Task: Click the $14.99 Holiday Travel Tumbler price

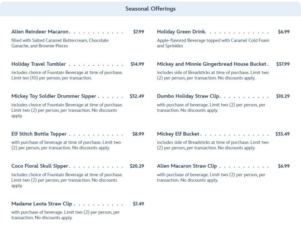Action: [137, 64]
